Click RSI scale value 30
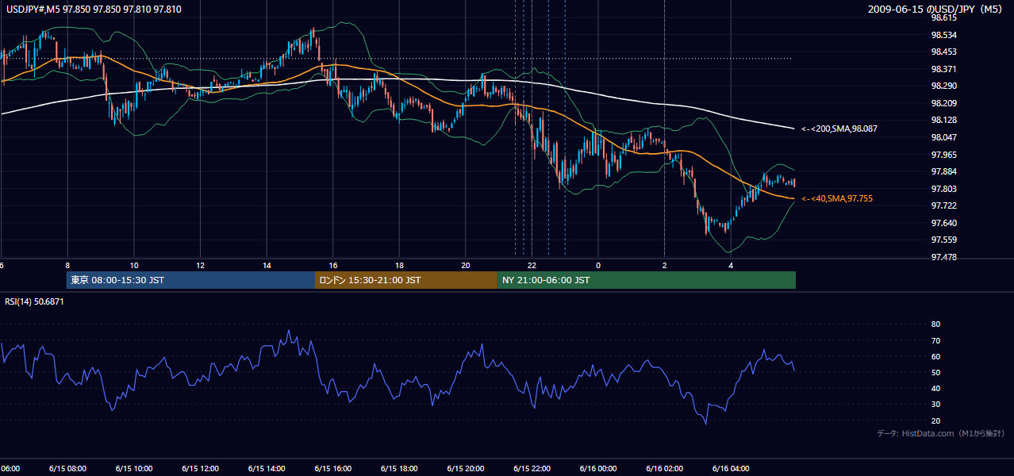 pos(935,405)
